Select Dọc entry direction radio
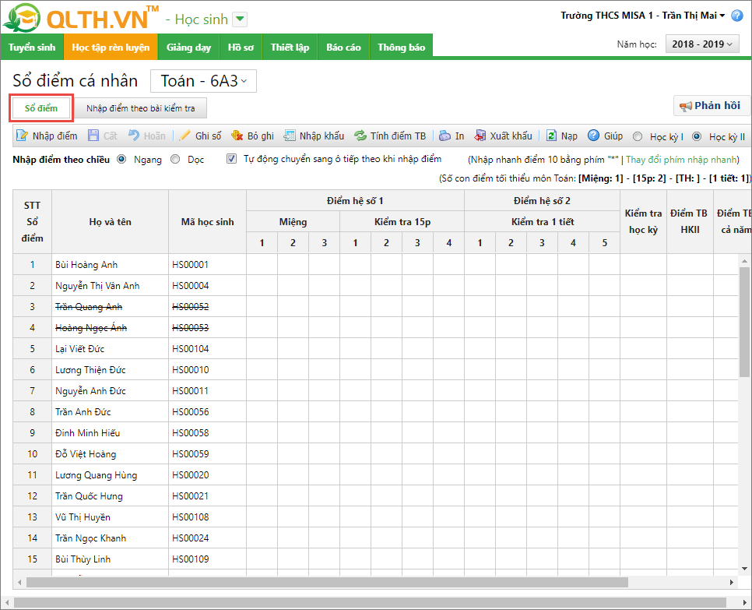752x610 pixels. [x=175, y=159]
